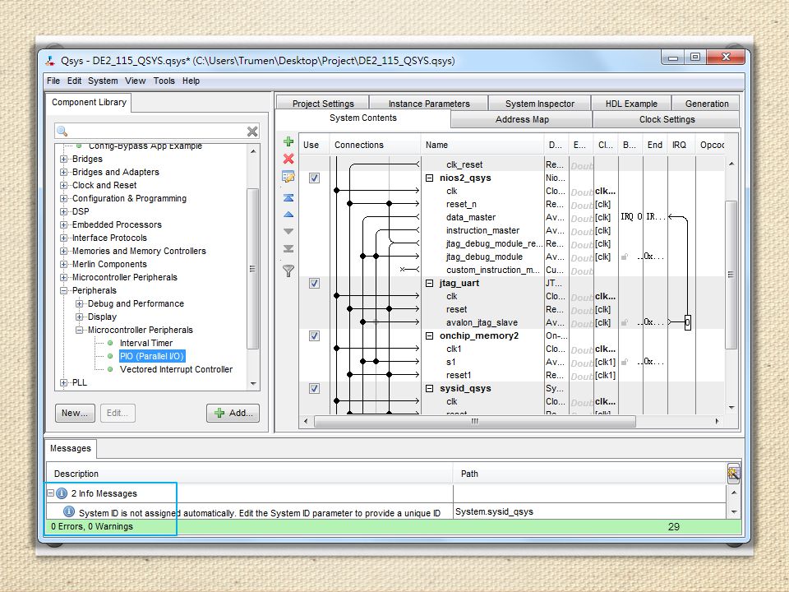Click the system contents horizontal scrollbar thumb
The height and width of the screenshot is (592, 789).
click(x=474, y=421)
